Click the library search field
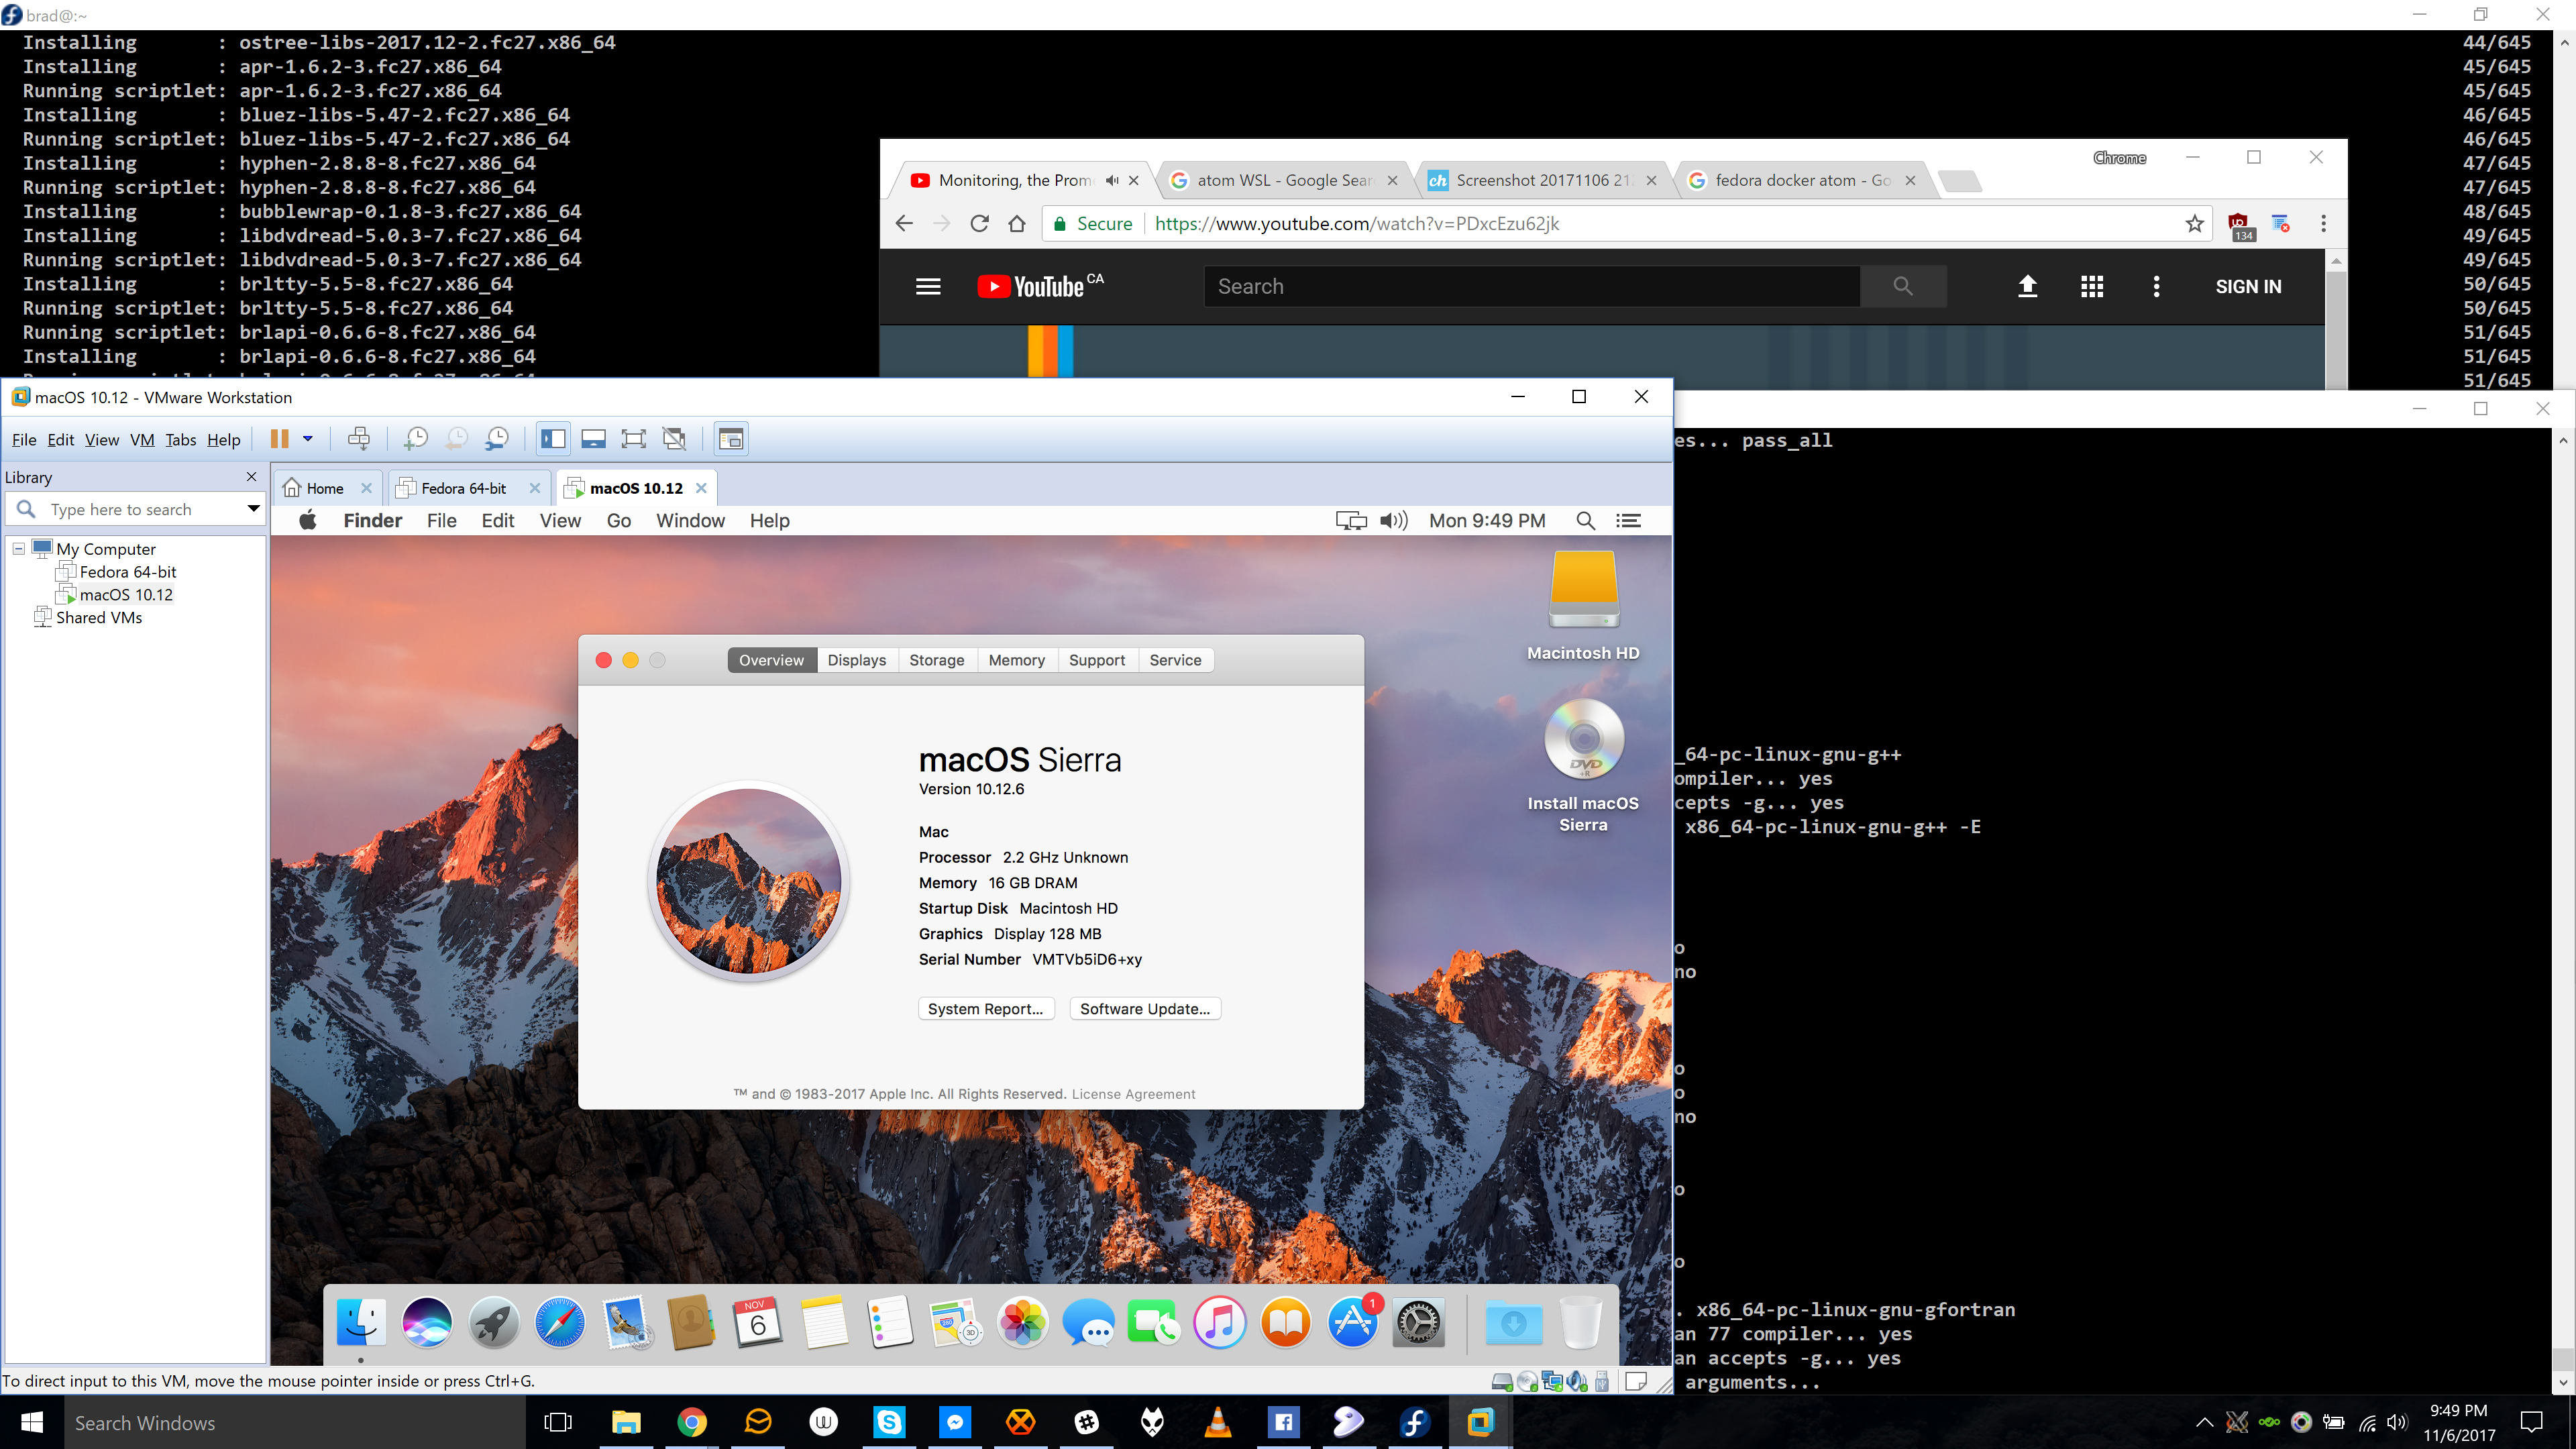Viewport: 2576px width, 1449px height. (135, 509)
